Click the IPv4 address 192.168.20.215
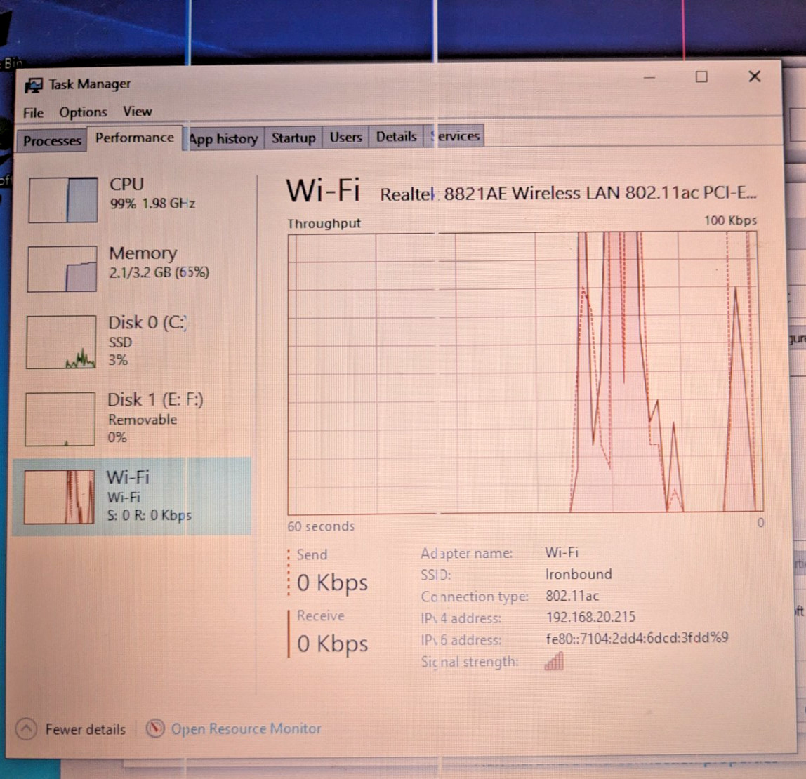Image resolution: width=806 pixels, height=779 pixels. click(590, 617)
